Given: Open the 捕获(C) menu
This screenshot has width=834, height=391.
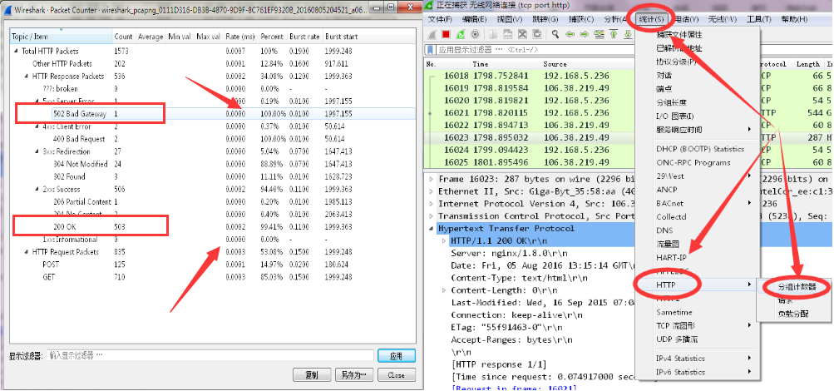Looking at the screenshot, I should [581, 19].
